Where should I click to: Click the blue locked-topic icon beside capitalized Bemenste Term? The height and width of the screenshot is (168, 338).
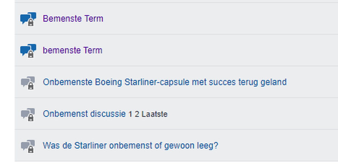pyautogui.click(x=28, y=19)
